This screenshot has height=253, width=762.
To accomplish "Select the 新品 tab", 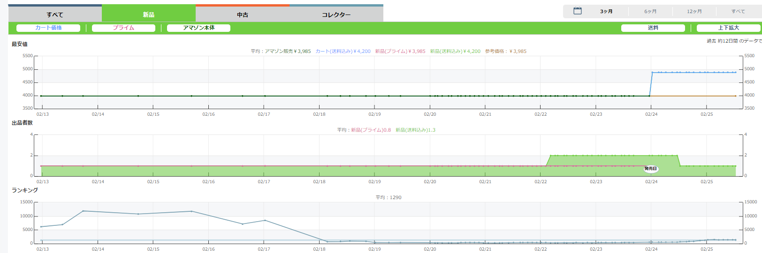I will point(149,15).
